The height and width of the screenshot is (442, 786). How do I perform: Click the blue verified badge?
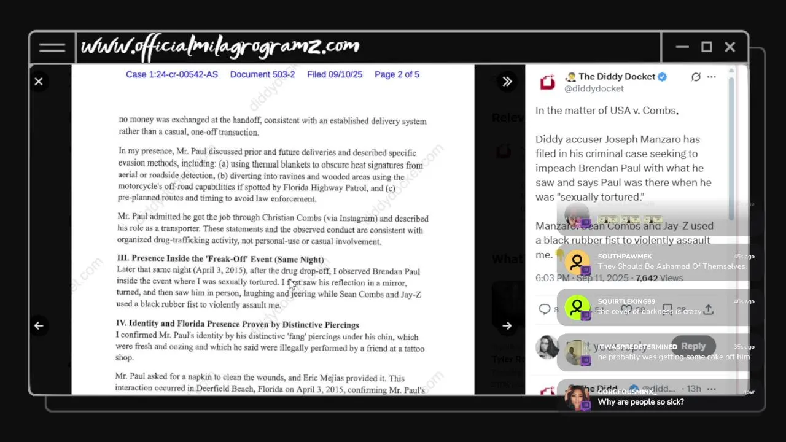[663, 77]
